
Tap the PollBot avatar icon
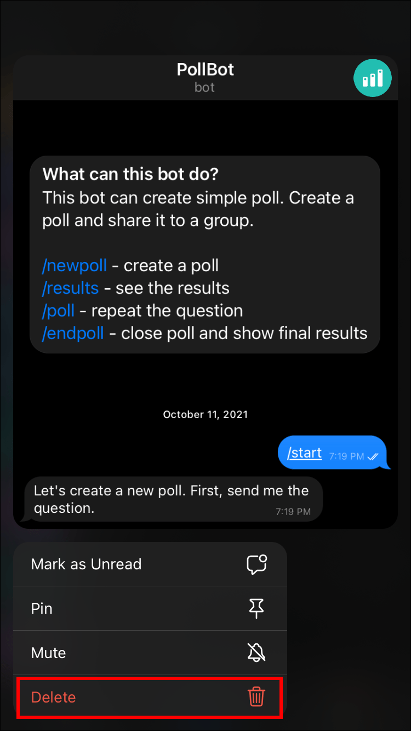coord(373,78)
